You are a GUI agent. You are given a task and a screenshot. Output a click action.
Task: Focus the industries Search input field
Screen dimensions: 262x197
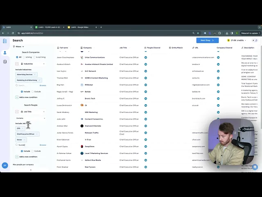pos(27,85)
